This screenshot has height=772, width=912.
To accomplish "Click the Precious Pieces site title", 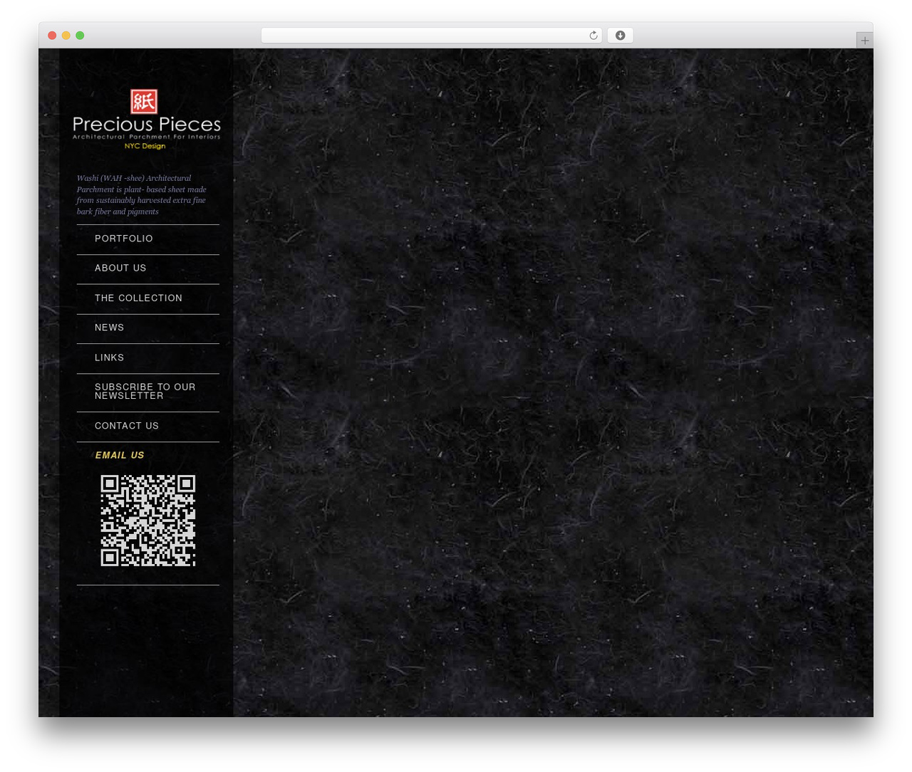I will [147, 125].
